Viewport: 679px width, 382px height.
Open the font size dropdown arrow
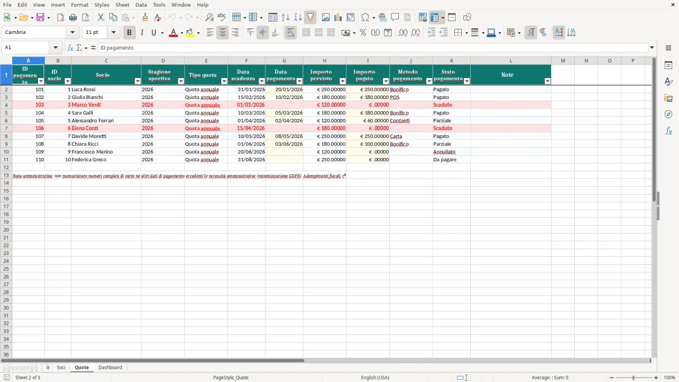(113, 33)
